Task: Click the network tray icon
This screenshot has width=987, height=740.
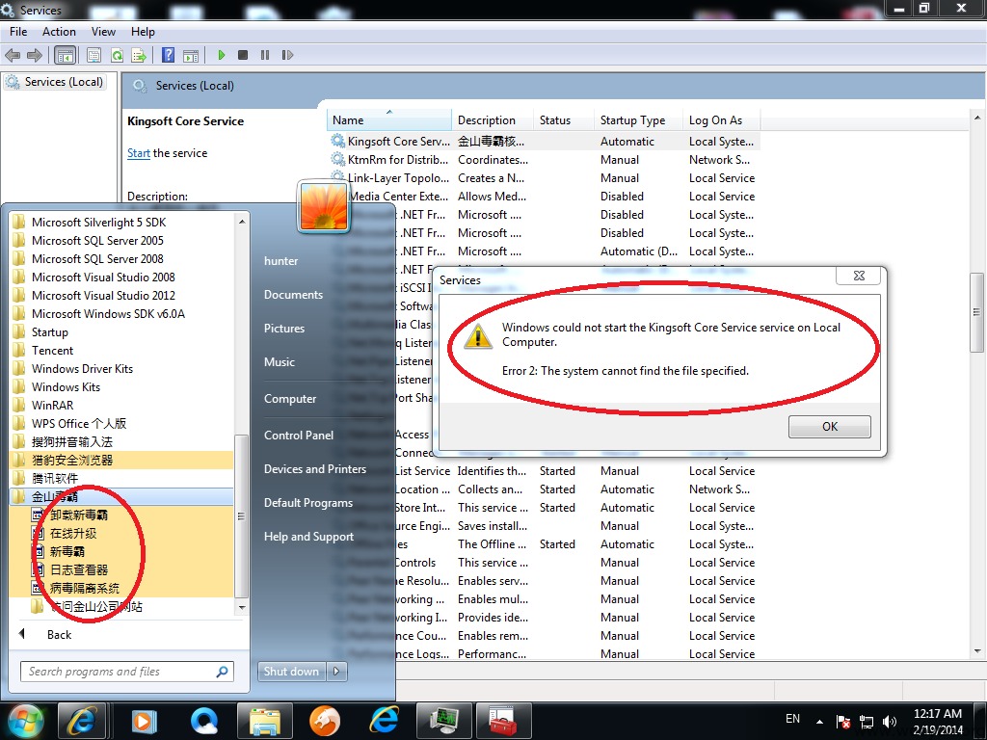Action: [867, 722]
